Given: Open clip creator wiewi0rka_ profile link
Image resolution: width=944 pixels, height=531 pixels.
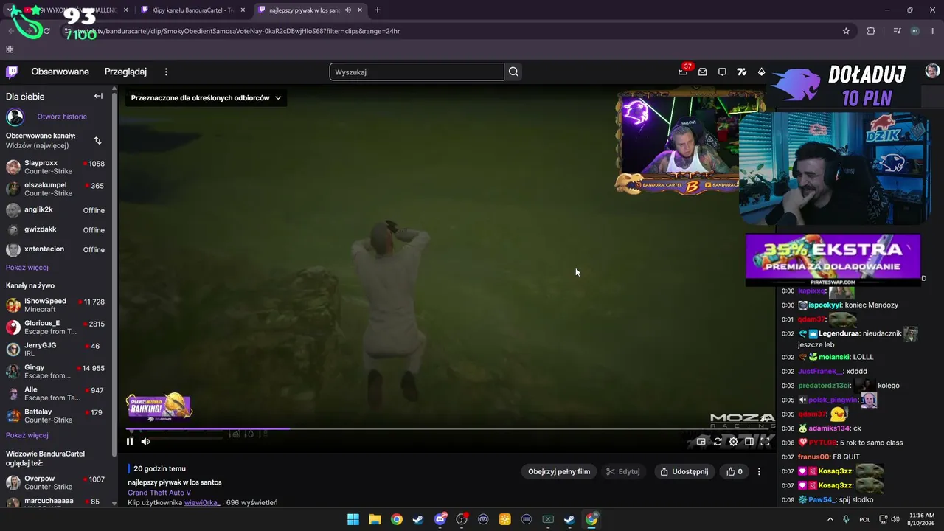Looking at the screenshot, I should coord(201,503).
